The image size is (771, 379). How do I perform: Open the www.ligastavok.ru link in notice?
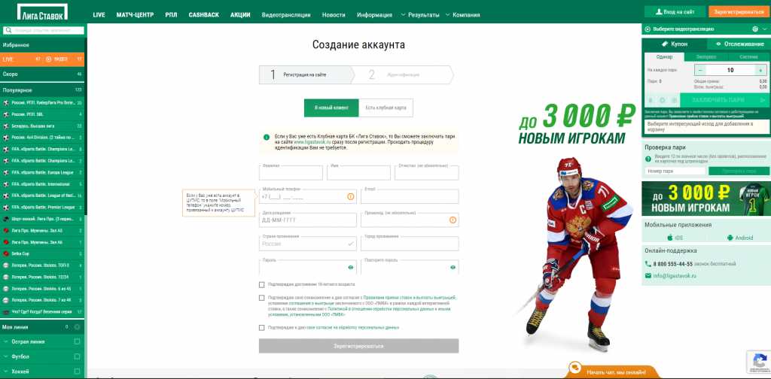pos(314,142)
